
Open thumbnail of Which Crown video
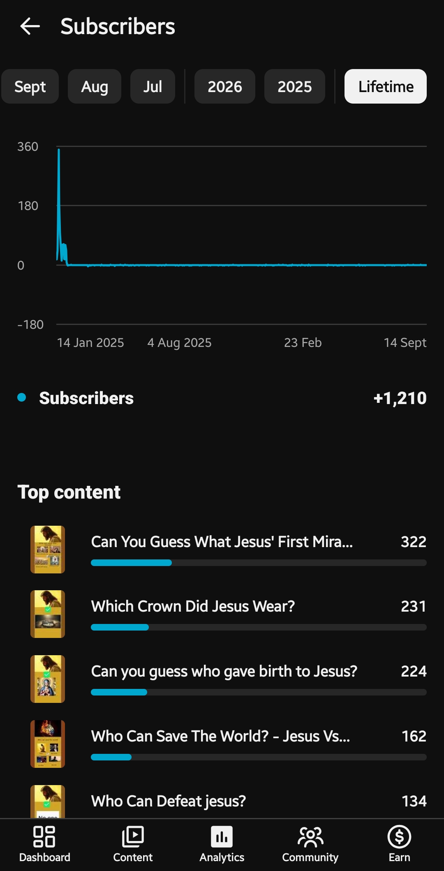(x=48, y=614)
